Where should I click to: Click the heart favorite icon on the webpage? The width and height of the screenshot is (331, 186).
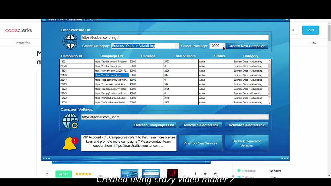tap(47, 174)
